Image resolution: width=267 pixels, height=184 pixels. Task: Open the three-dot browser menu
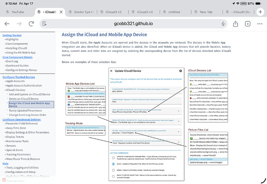pyautogui.click(x=260, y=24)
